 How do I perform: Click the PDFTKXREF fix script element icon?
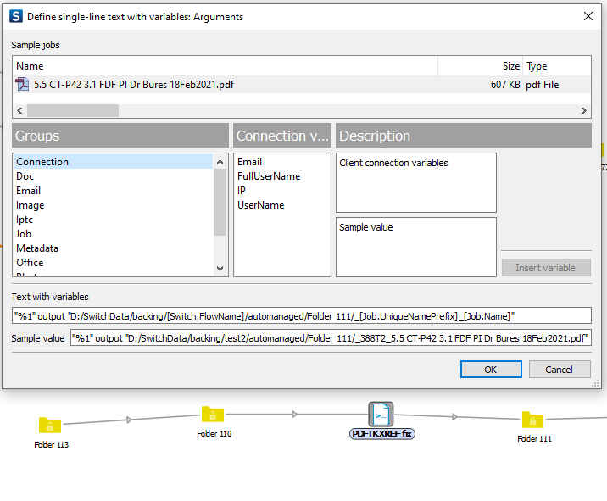click(x=381, y=415)
